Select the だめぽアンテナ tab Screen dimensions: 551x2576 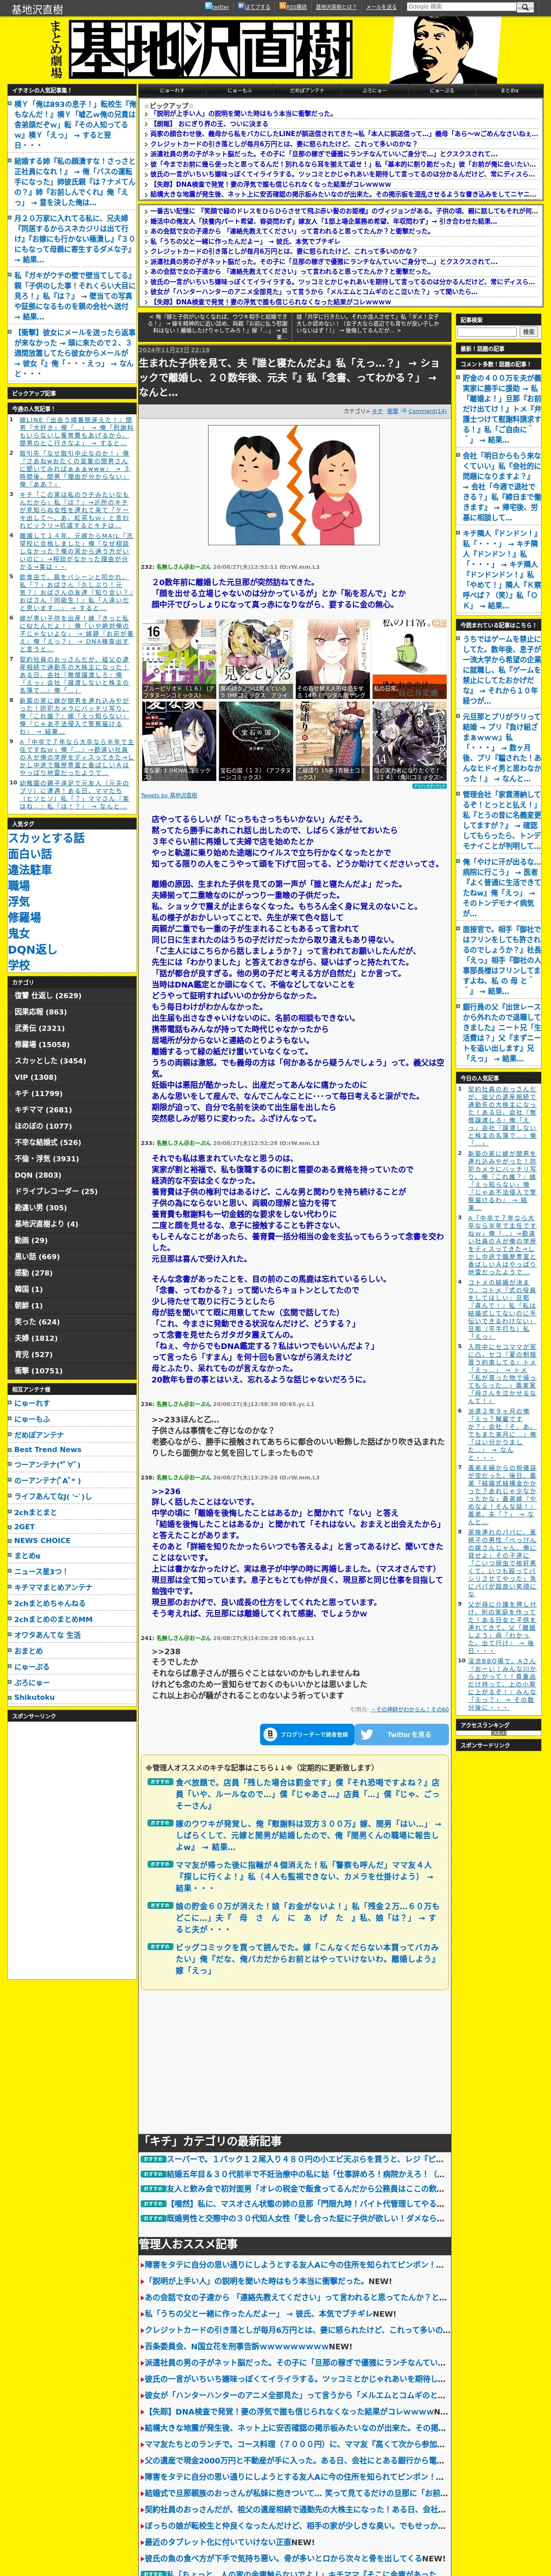pos(307,90)
